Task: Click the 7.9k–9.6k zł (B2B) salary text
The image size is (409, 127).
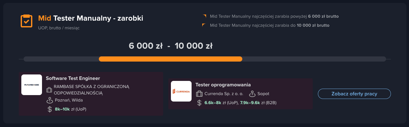Action: 258,103
